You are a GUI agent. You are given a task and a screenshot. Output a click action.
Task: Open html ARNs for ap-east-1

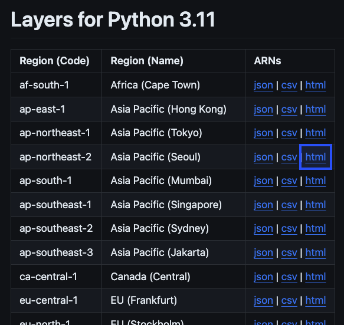click(x=316, y=109)
